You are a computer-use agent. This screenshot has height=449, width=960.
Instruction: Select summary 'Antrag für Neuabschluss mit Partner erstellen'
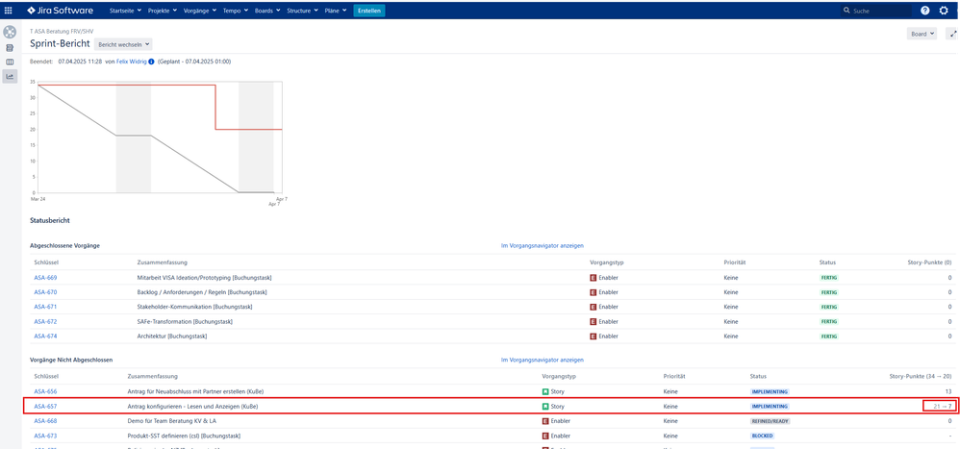[x=196, y=391]
